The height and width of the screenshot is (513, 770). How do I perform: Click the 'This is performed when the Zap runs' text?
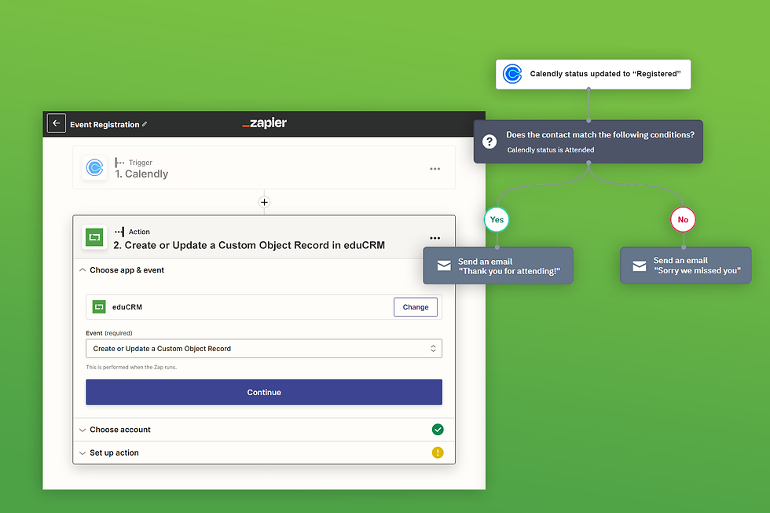[131, 367]
